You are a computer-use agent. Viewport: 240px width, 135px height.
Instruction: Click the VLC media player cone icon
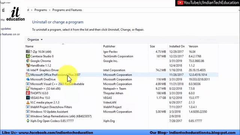pyautogui.click(x=28, y=102)
